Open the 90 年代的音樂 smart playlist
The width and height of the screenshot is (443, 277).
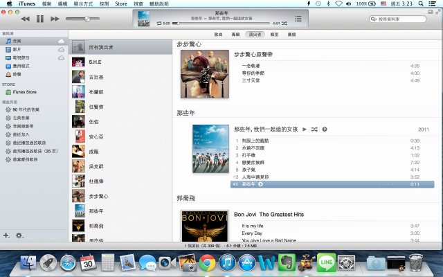click(34, 109)
